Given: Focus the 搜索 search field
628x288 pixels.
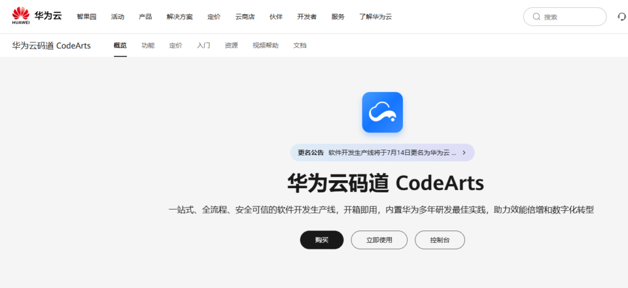Looking at the screenshot, I should pyautogui.click(x=565, y=17).
